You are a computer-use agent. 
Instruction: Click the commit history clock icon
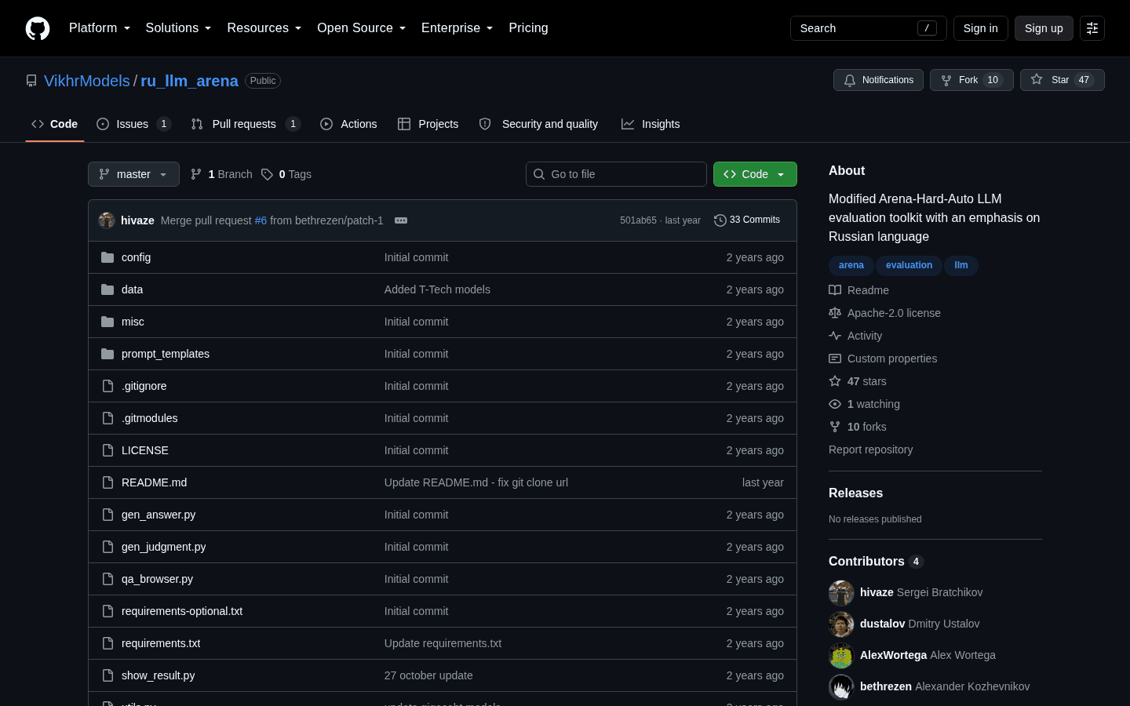click(720, 220)
